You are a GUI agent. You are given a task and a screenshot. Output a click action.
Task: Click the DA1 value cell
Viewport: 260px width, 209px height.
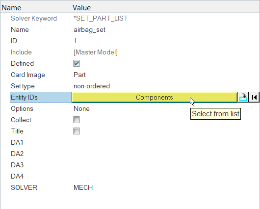[166, 142]
